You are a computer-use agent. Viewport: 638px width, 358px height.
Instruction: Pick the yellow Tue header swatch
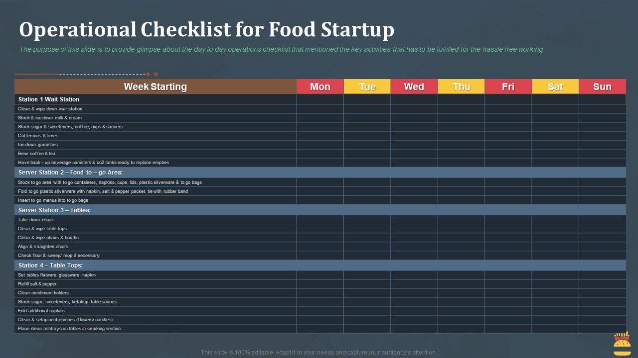[367, 87]
